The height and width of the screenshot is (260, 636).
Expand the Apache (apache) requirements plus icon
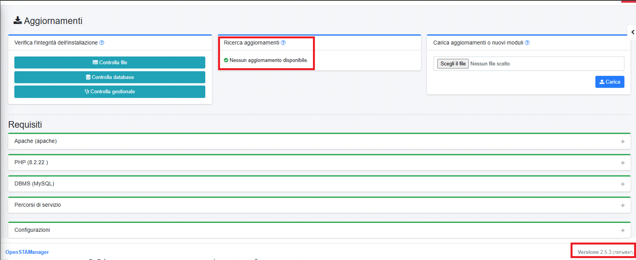(623, 141)
